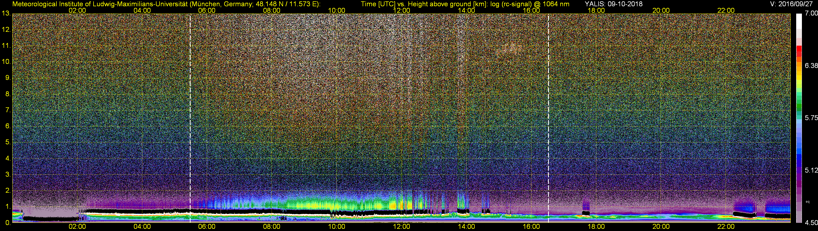The height and width of the screenshot is (231, 818).
Task: Select the "Time [UTC] vs. Height above ground" title
Action: (x=425, y=4)
